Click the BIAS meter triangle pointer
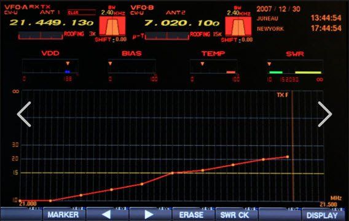This screenshot has height=221, width=349. point(110,64)
